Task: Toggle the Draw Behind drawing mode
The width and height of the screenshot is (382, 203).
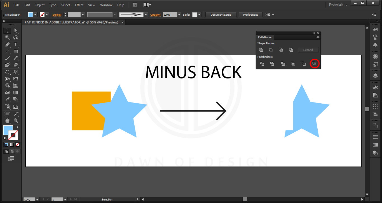Action: point(12,151)
